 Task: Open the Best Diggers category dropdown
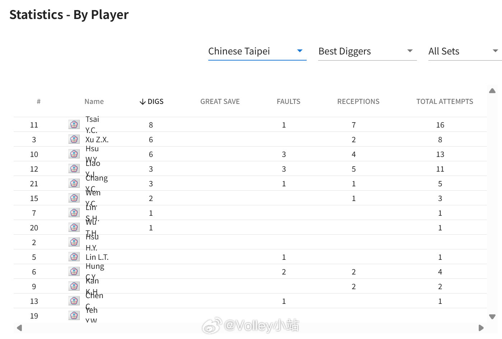367,51
